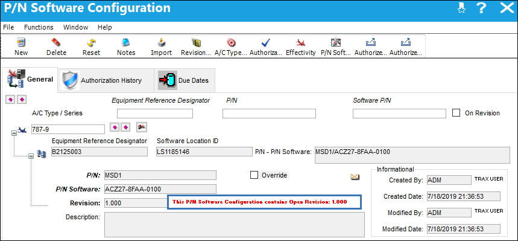
Task: Click the New toolbar button
Action: tap(21, 47)
